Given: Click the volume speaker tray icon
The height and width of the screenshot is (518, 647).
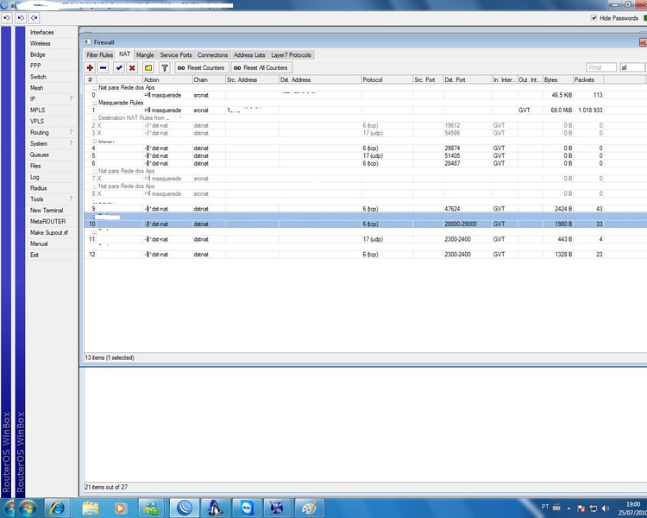Looking at the screenshot, I should point(606,509).
